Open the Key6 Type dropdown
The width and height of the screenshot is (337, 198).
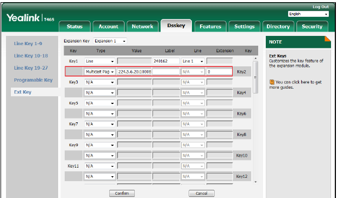pyautogui.click(x=99, y=114)
